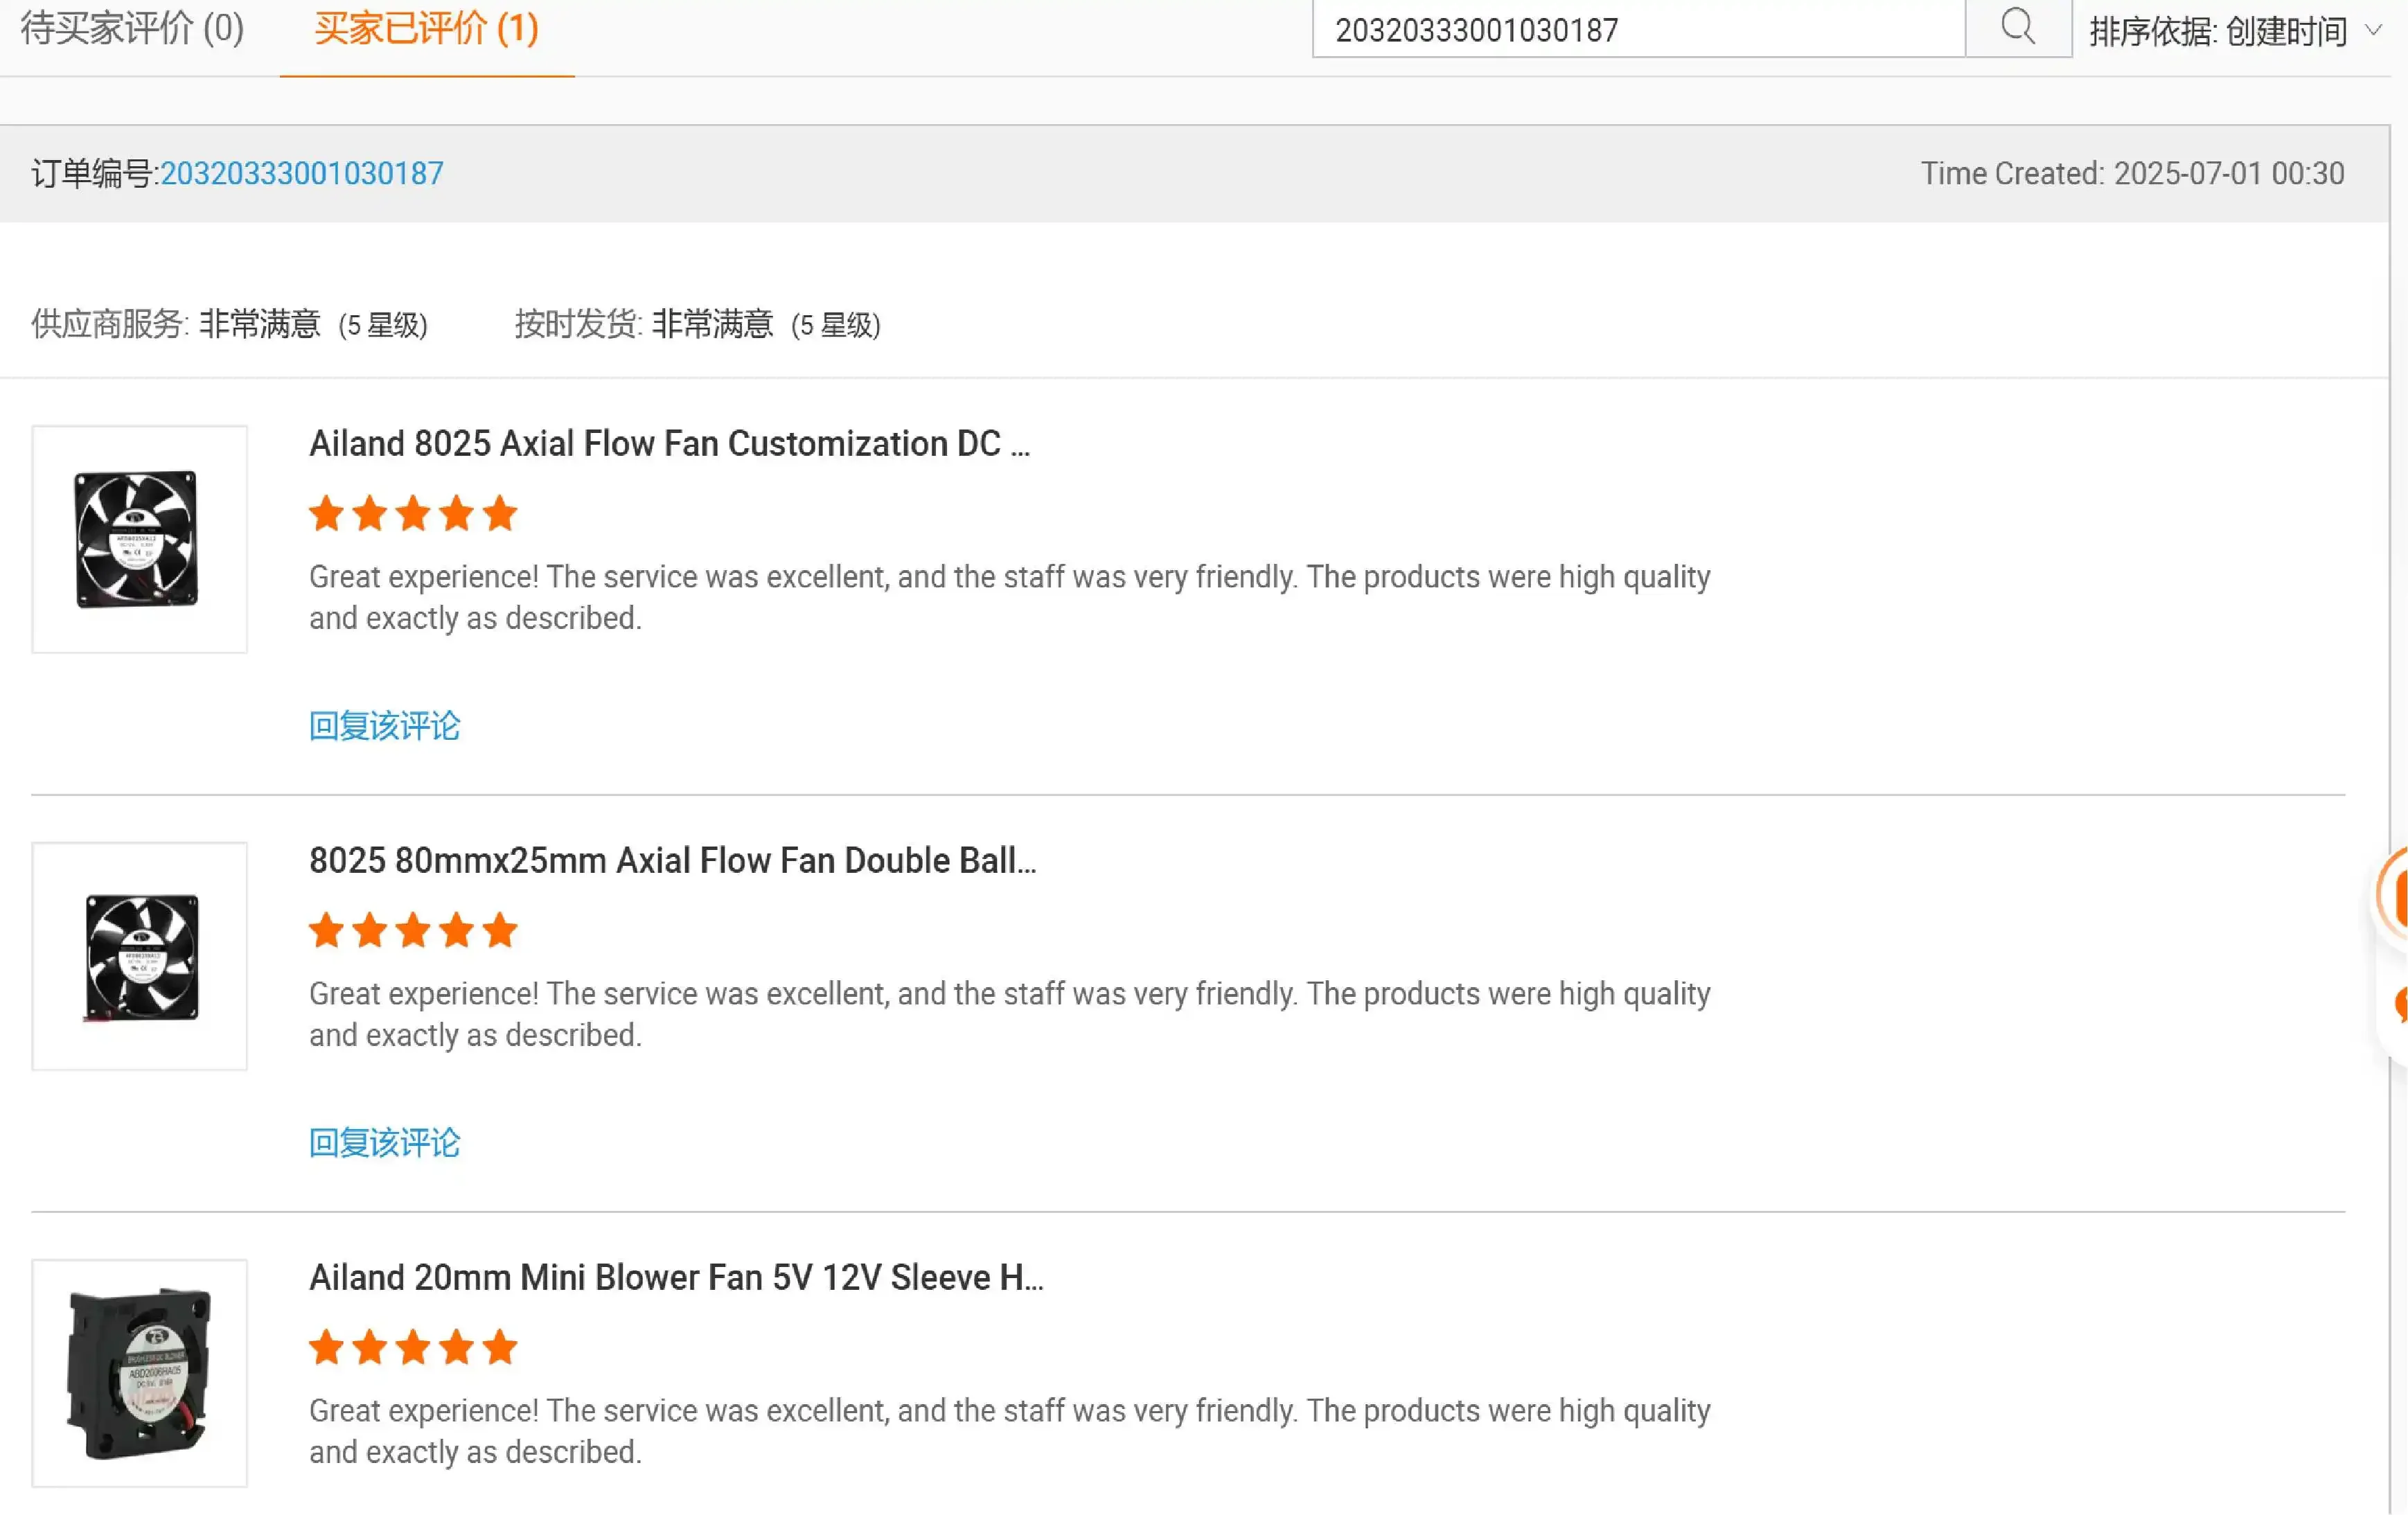Open Ailand 8025 Axial Flow Fan thumbnail
Viewport: 2408px width, 1515px height.
139,540
